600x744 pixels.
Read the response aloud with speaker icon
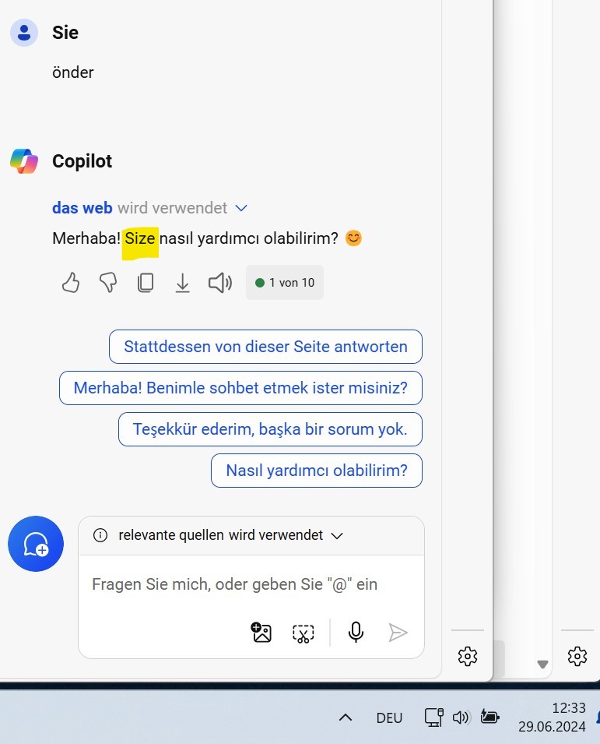point(220,283)
